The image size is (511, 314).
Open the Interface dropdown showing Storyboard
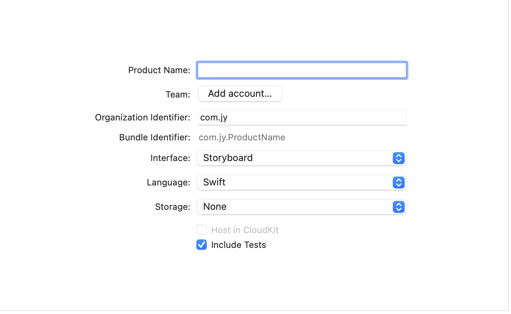pyautogui.click(x=295, y=158)
